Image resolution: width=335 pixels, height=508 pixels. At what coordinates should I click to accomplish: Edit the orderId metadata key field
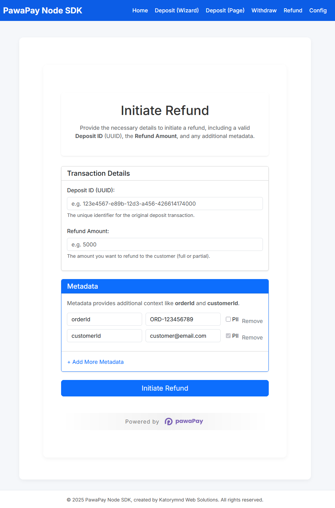pos(104,319)
